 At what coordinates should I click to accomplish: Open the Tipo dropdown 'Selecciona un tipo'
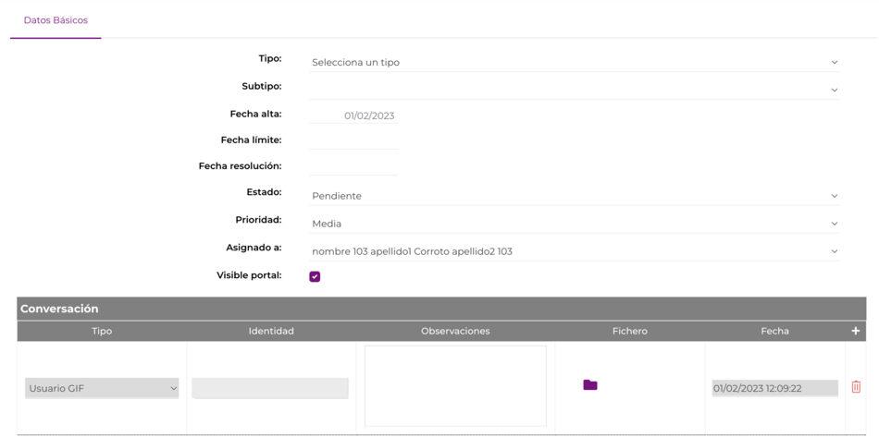574,62
